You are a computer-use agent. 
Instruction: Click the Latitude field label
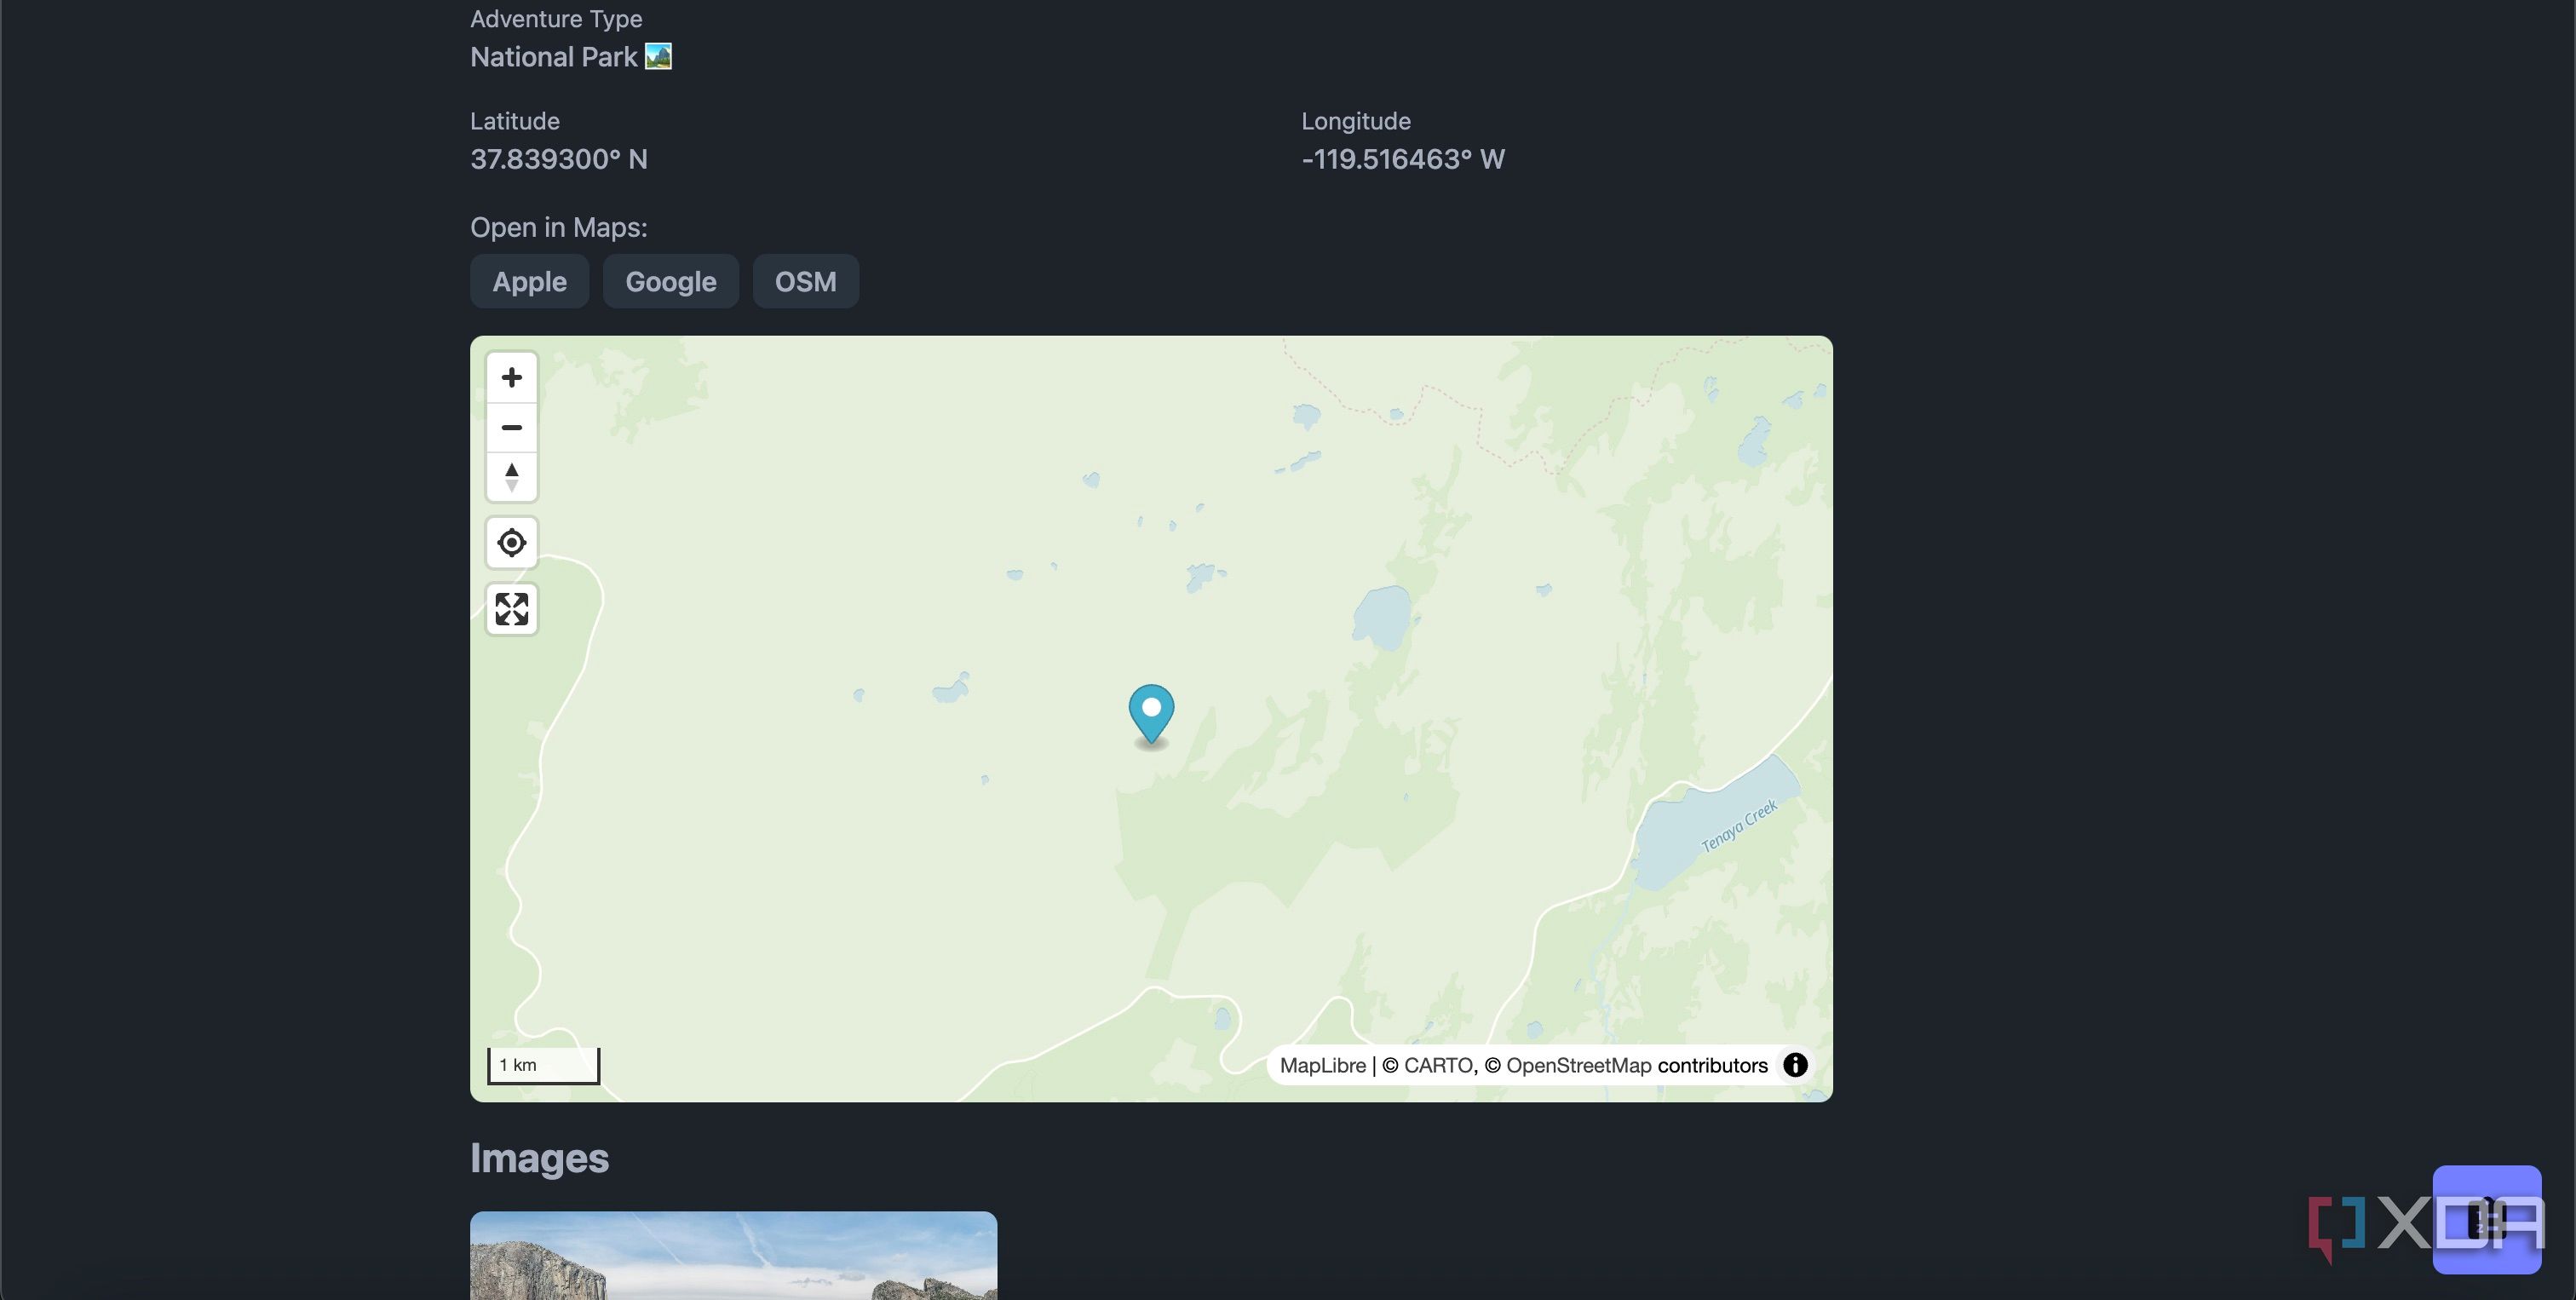(x=514, y=121)
